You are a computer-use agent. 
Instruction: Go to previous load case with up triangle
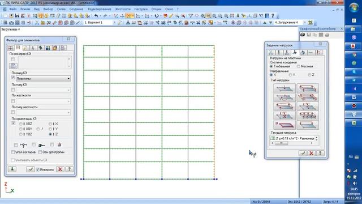pyautogui.click(x=265, y=23)
